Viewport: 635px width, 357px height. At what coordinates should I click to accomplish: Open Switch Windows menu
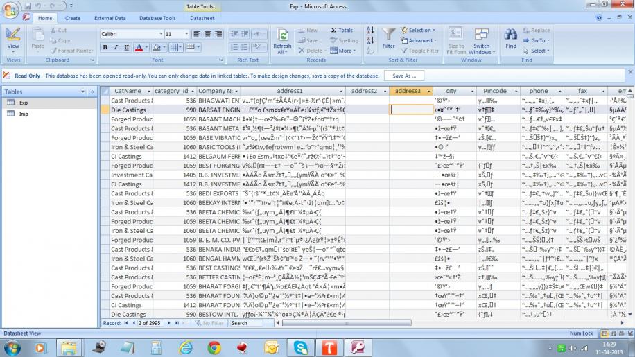pyautogui.click(x=482, y=40)
